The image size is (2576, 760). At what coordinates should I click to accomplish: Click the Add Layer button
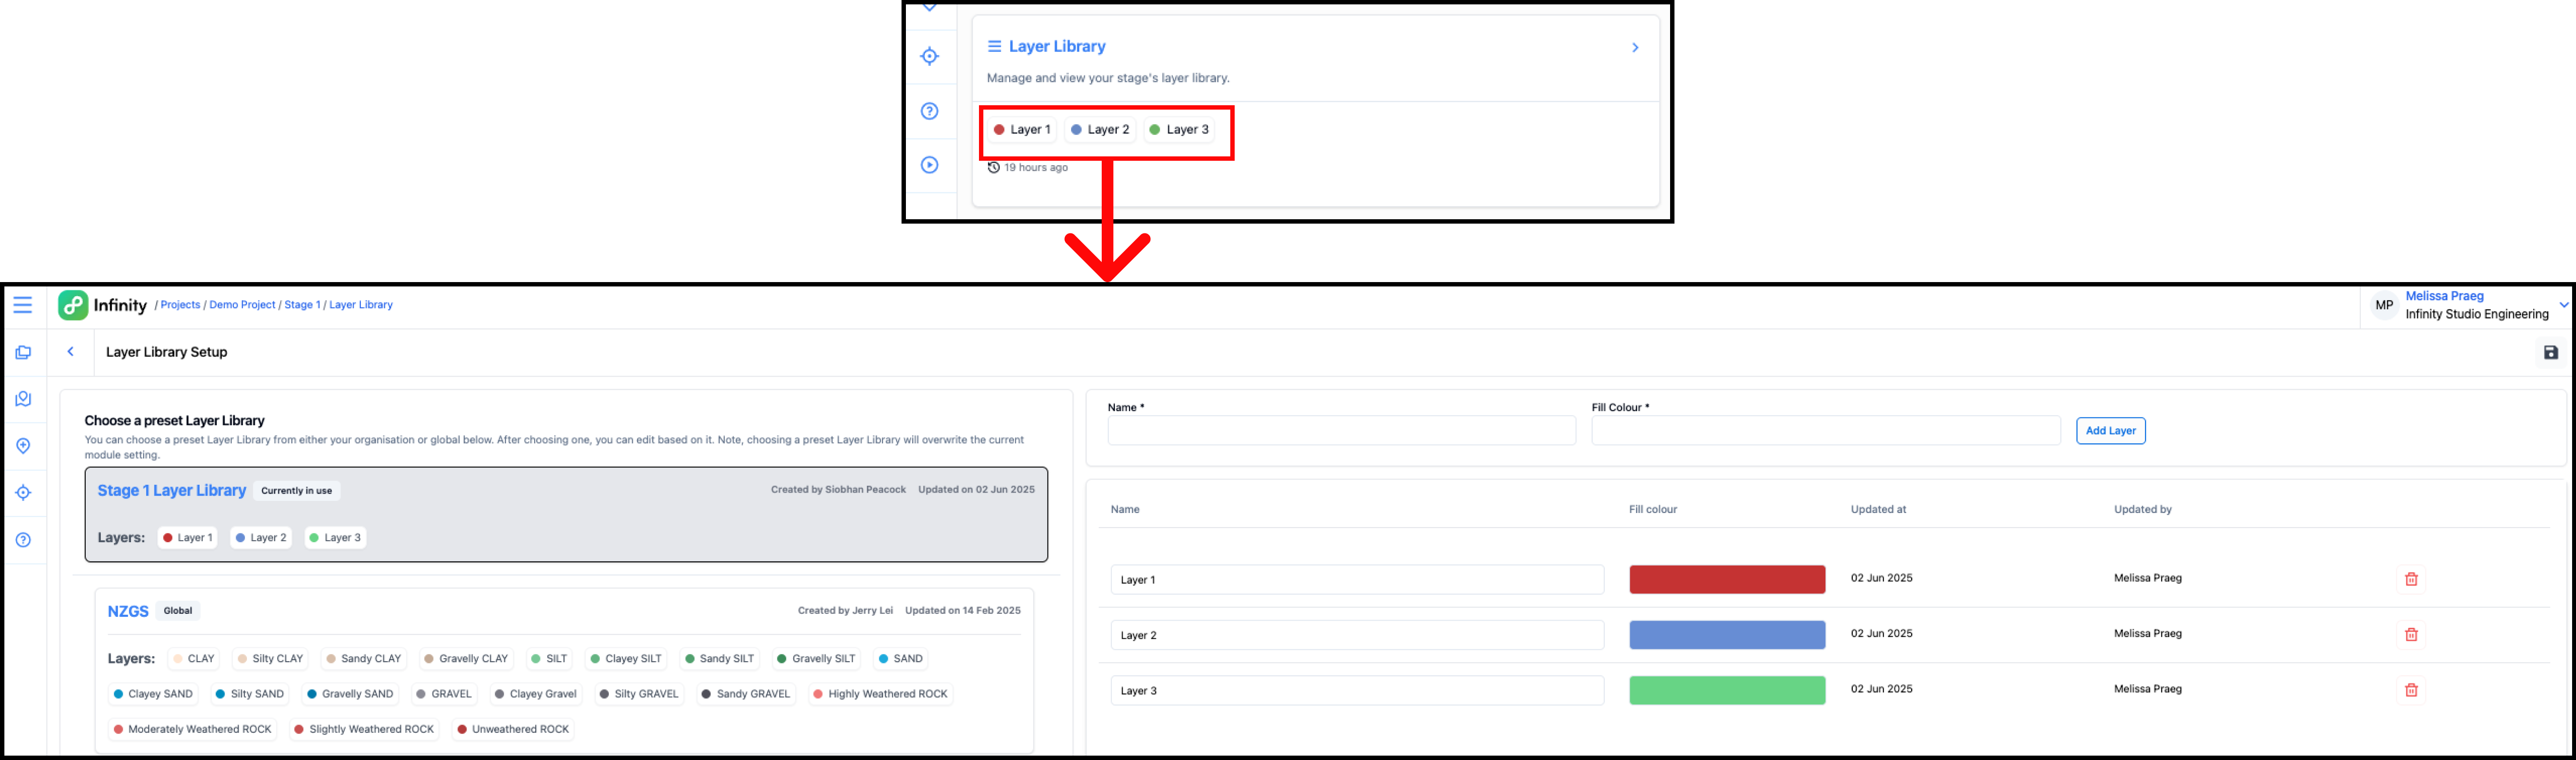point(2111,431)
